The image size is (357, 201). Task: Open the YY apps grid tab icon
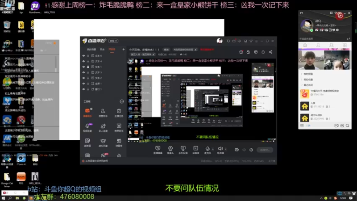pos(345,45)
